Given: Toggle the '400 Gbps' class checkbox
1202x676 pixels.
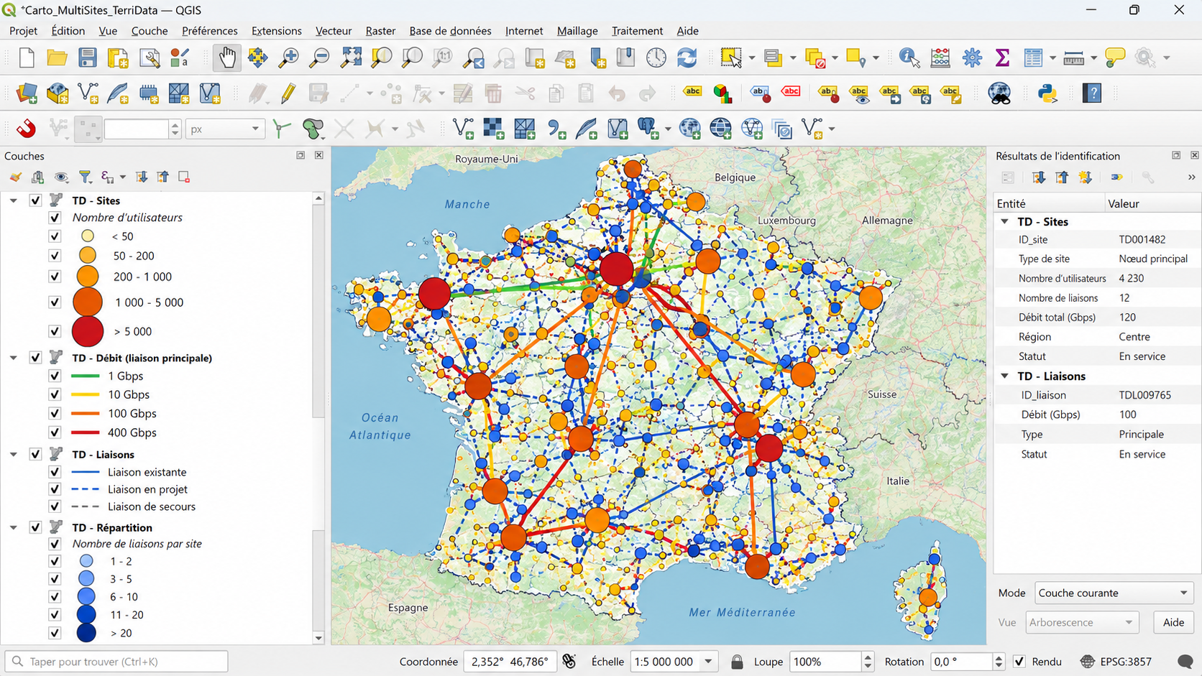Looking at the screenshot, I should [x=55, y=432].
